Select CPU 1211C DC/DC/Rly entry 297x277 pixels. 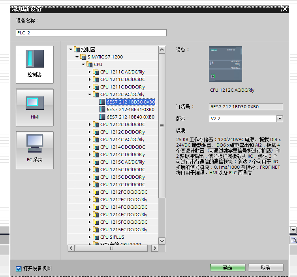122,87
